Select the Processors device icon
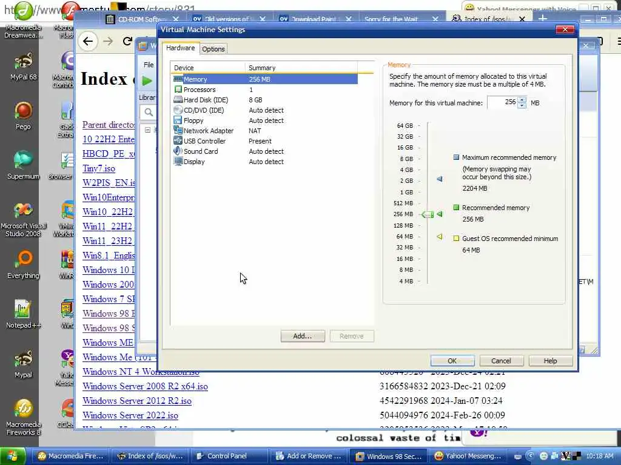Image resolution: width=621 pixels, height=465 pixels. (x=178, y=90)
